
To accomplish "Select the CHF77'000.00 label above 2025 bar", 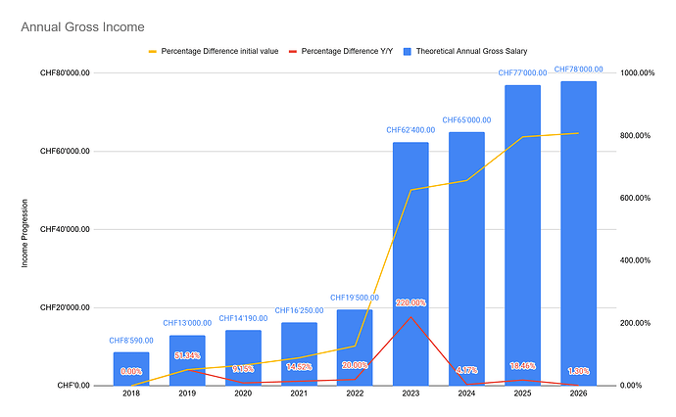I will (522, 72).
